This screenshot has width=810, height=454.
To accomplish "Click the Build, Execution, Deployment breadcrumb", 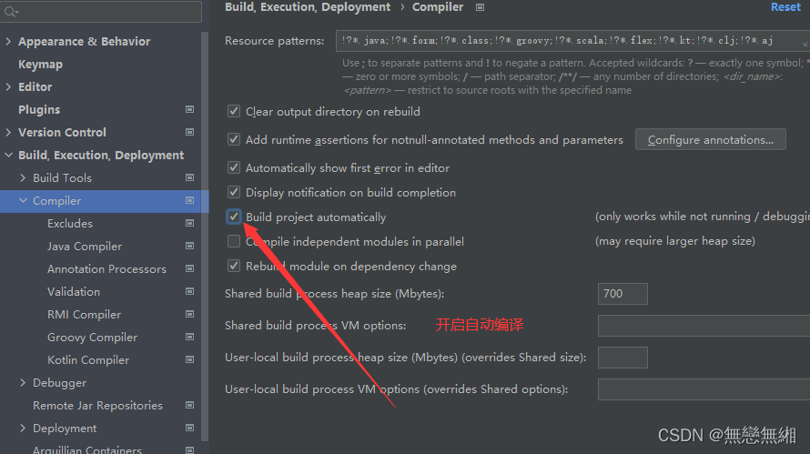I will click(x=308, y=7).
